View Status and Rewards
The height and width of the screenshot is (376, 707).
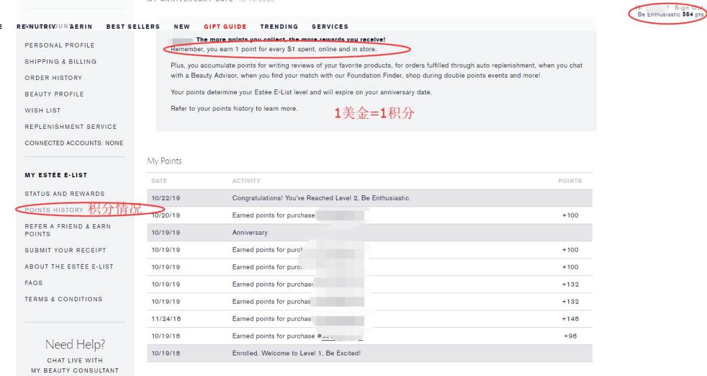(65, 194)
